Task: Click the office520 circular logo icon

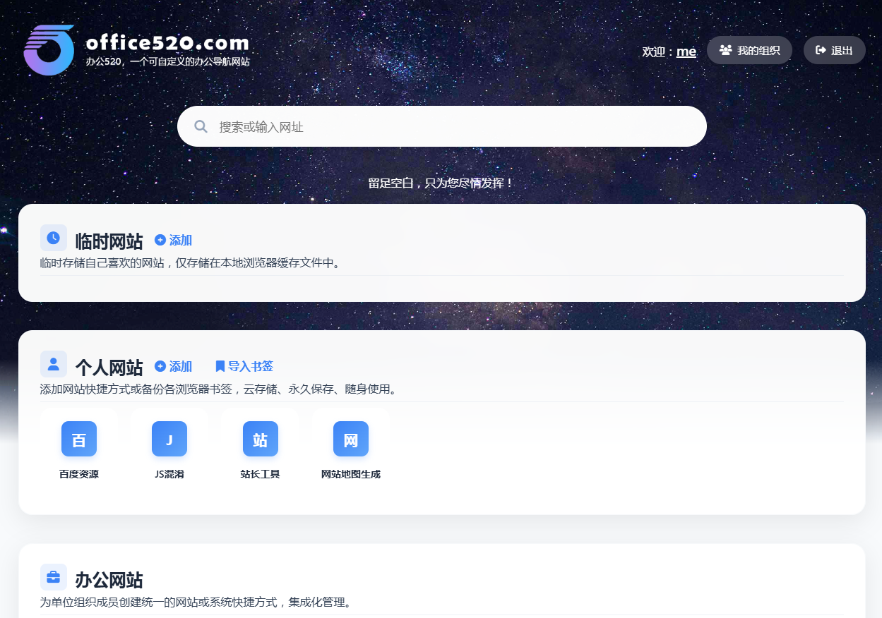Action: 49,50
